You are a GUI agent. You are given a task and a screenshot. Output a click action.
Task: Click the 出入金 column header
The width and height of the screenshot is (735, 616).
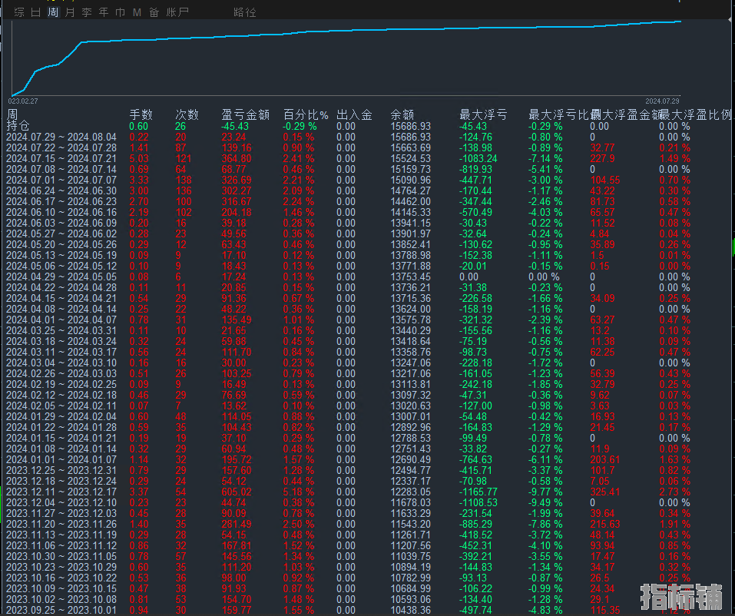coord(354,114)
